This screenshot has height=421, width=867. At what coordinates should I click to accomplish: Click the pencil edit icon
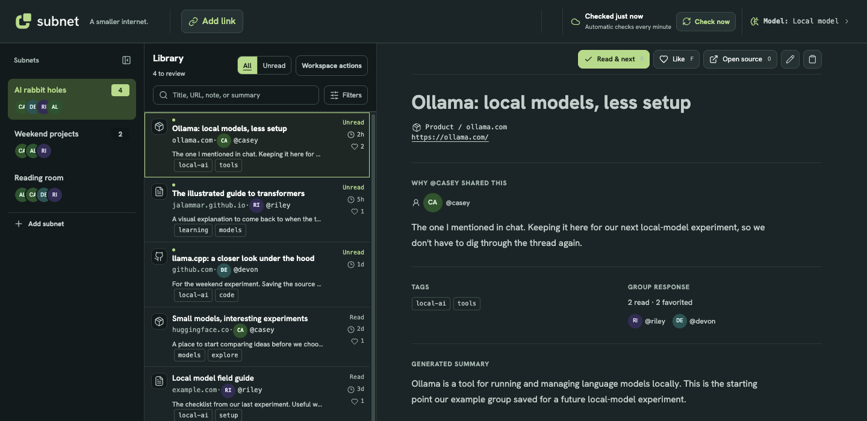791,59
